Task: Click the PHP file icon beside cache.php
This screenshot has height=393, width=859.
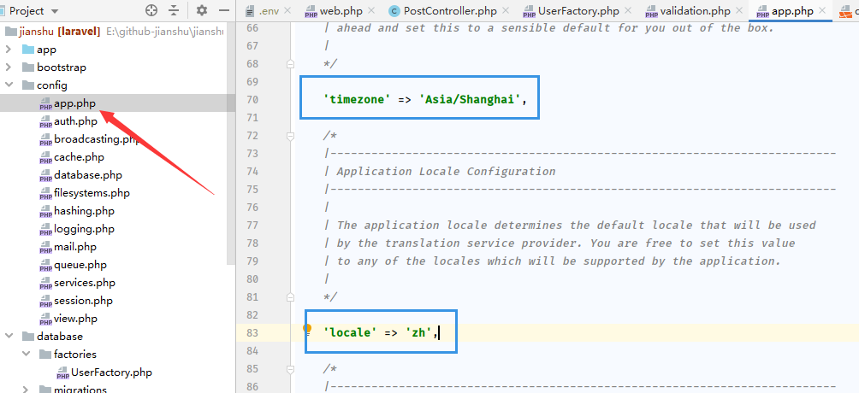Action: (46, 158)
